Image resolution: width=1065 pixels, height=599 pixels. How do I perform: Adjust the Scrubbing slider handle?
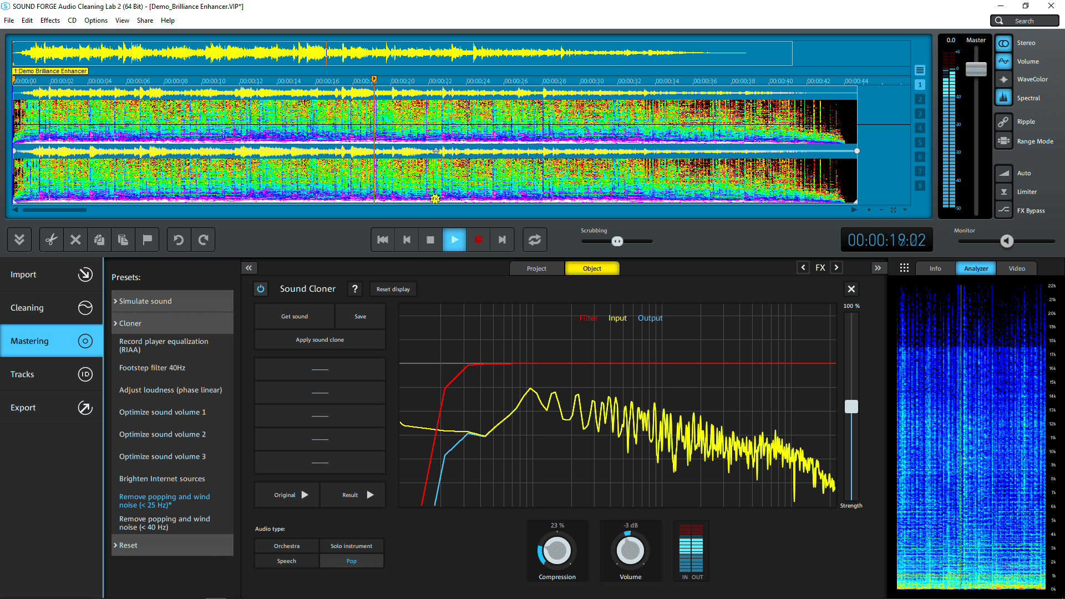pyautogui.click(x=617, y=241)
